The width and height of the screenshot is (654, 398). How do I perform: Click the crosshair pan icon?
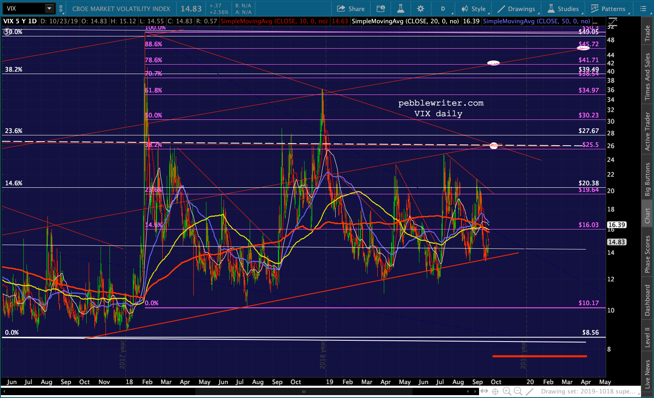495,391
